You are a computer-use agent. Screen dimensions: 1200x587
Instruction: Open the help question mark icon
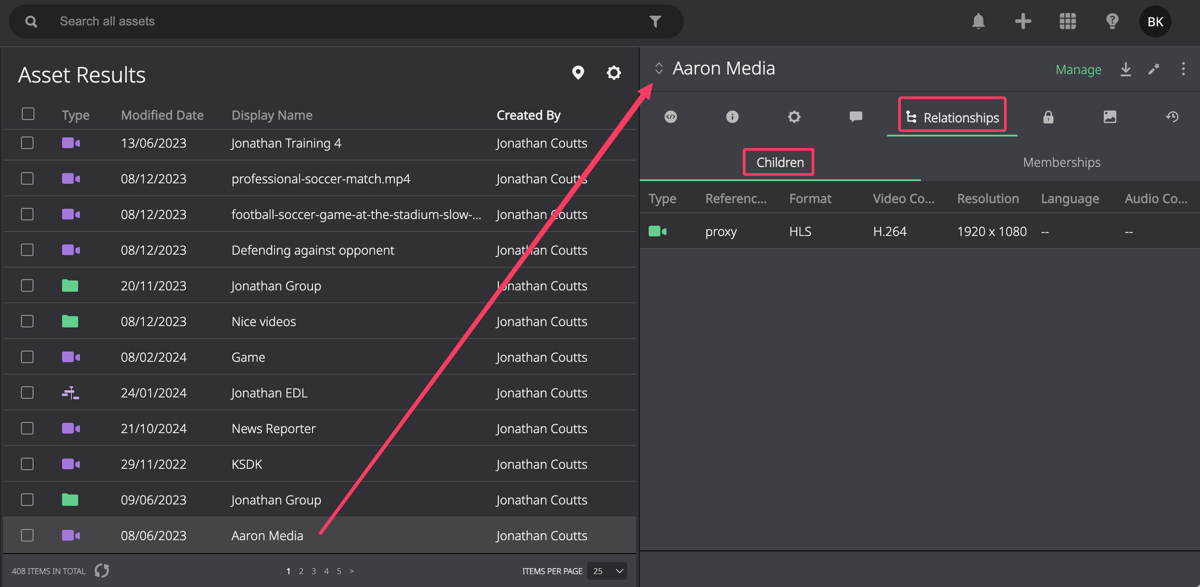coord(1112,21)
